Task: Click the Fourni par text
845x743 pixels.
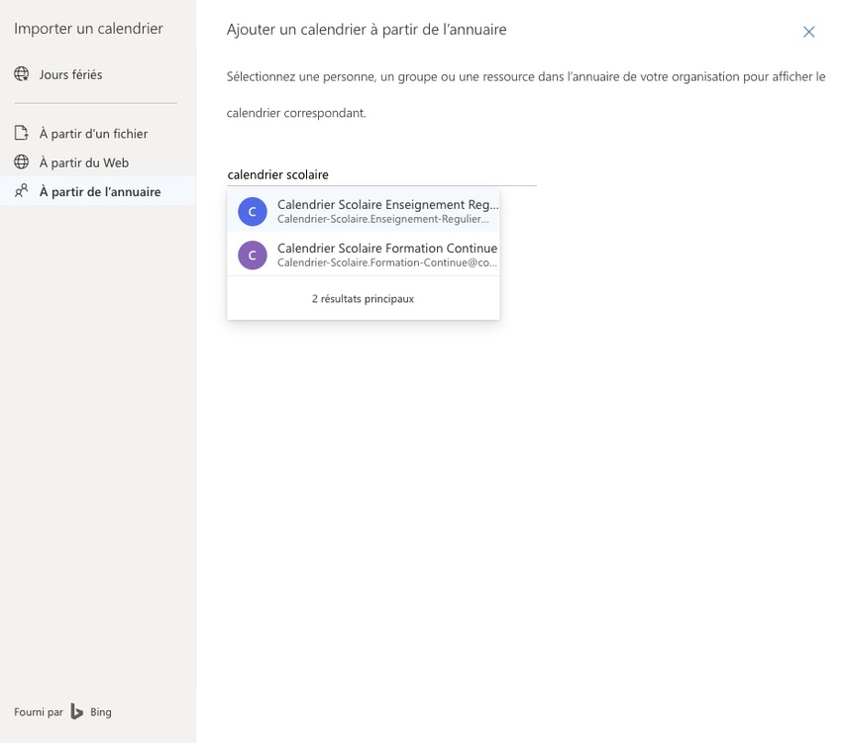Action: tap(39, 712)
